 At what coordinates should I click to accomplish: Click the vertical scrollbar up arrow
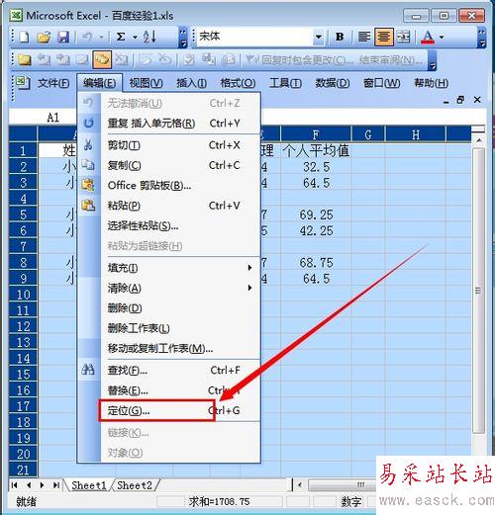[478, 140]
